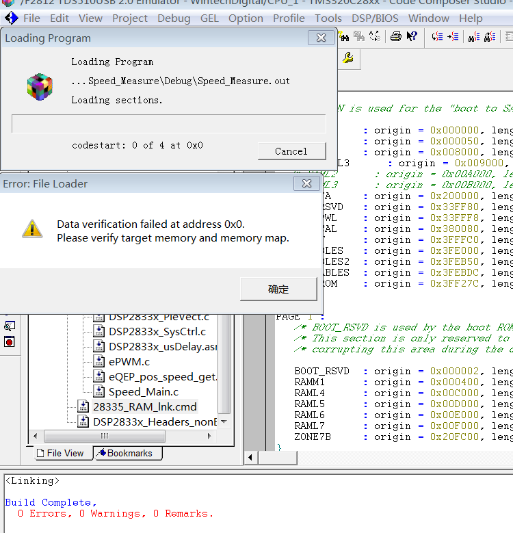This screenshot has height=533, width=513.
Task: Click the editor horizontal scroll-left arrow
Action: pos(251,458)
